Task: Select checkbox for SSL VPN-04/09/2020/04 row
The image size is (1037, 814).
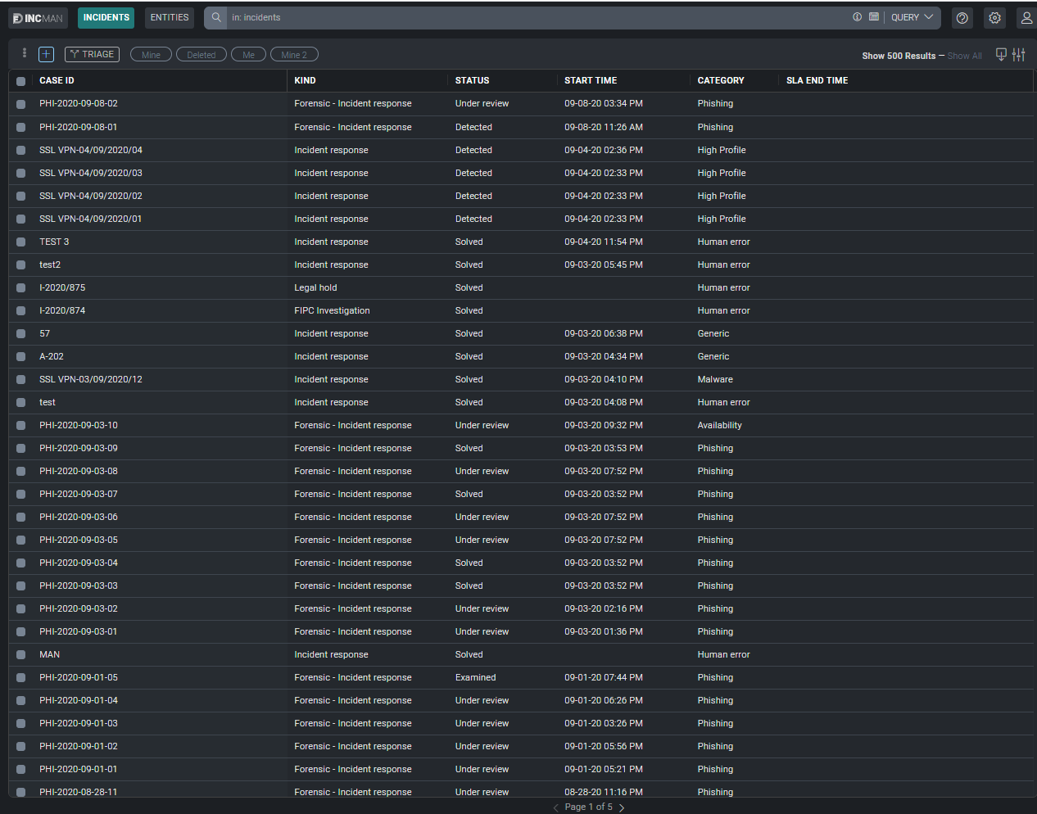Action: click(21, 150)
